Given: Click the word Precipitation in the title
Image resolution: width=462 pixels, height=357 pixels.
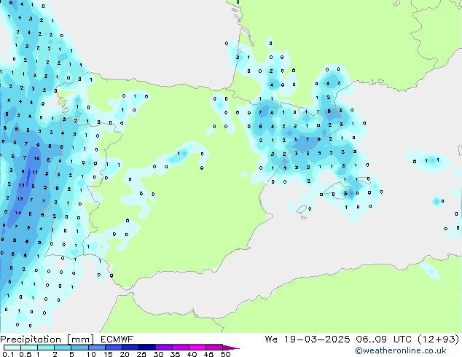Looking at the screenshot, I should click(x=31, y=340).
